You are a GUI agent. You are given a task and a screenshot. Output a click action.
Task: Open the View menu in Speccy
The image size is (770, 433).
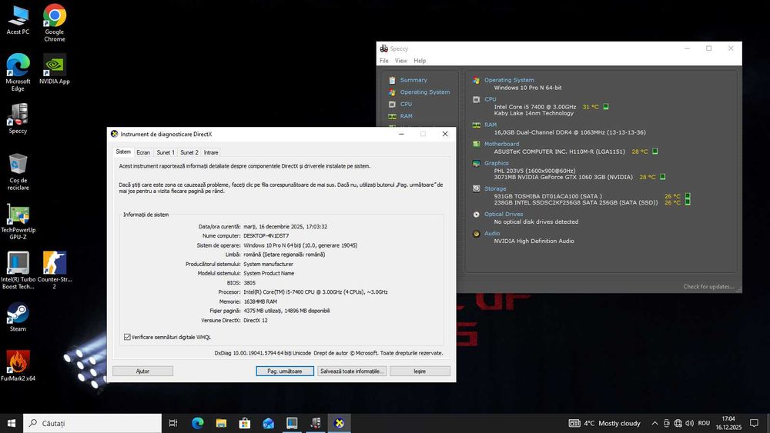(x=400, y=61)
